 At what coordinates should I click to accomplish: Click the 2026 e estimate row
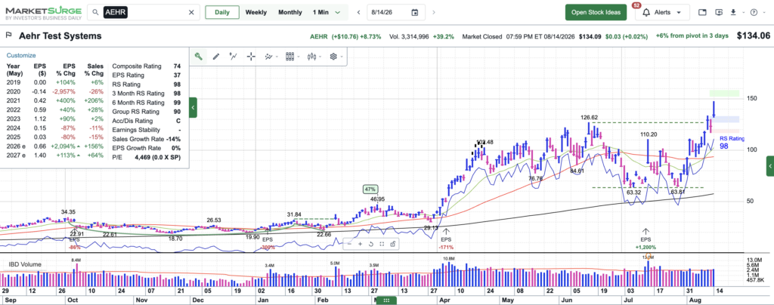(x=56, y=148)
